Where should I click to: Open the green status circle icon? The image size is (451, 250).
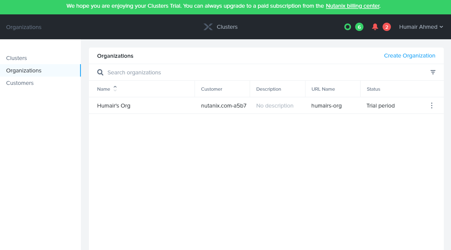tap(347, 27)
